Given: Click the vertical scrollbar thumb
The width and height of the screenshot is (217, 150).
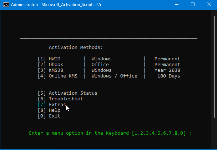Looking at the screenshot, I should pyautogui.click(x=215, y=67).
